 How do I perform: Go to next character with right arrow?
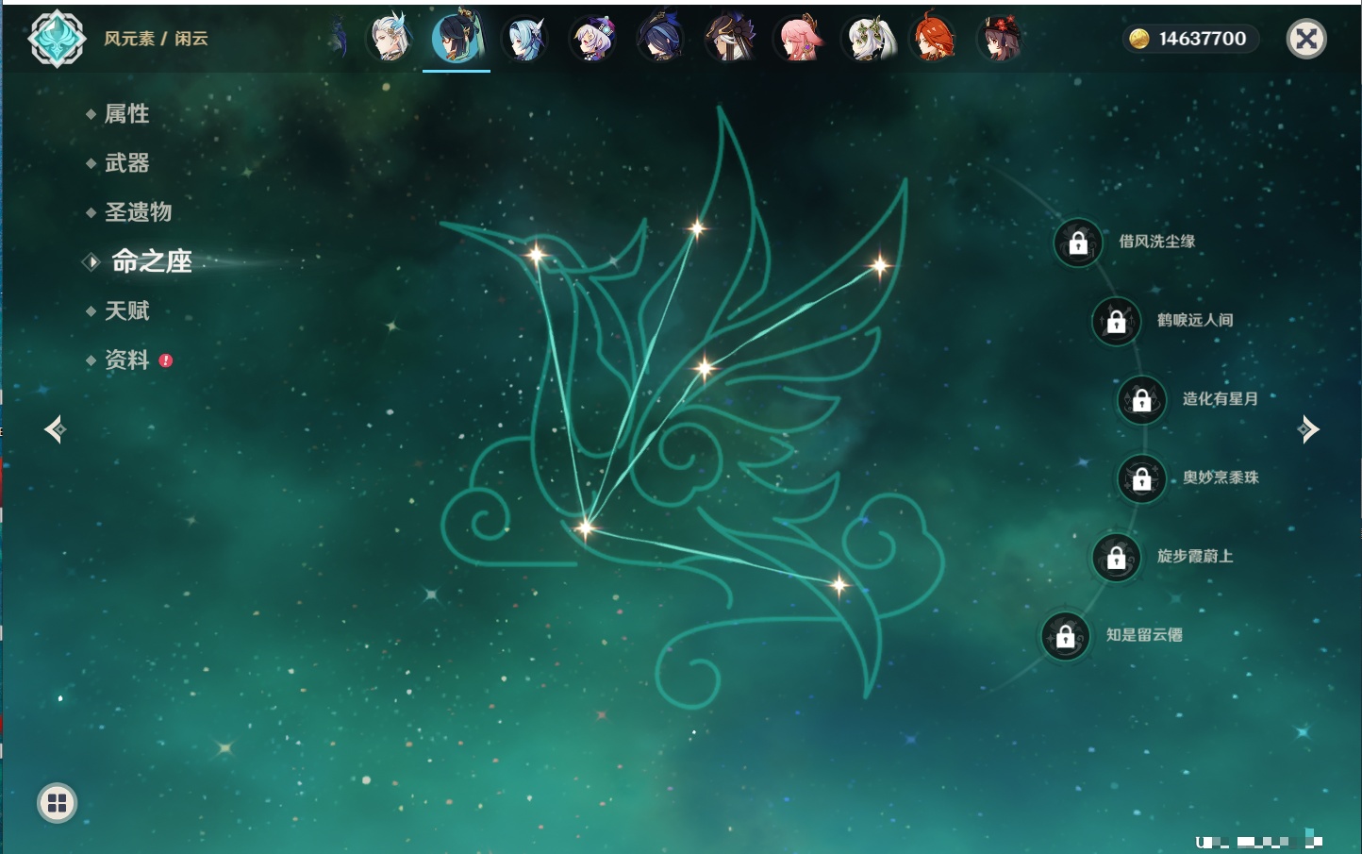coord(1308,429)
